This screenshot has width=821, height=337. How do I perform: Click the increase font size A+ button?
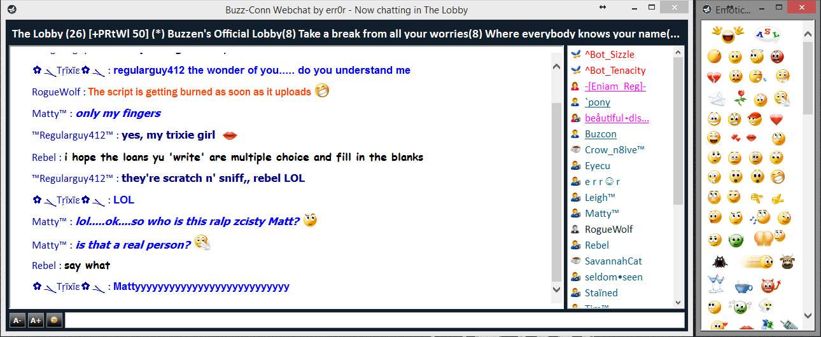(36, 320)
